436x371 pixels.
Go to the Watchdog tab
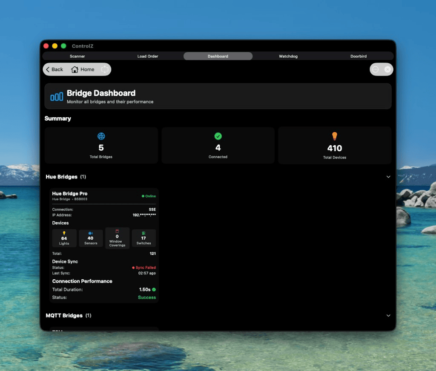coord(288,56)
